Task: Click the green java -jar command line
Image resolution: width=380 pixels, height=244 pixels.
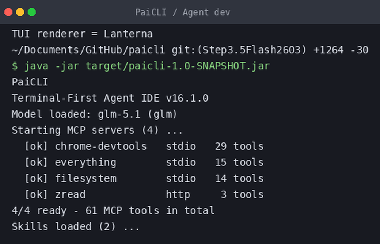Action: click(x=141, y=66)
